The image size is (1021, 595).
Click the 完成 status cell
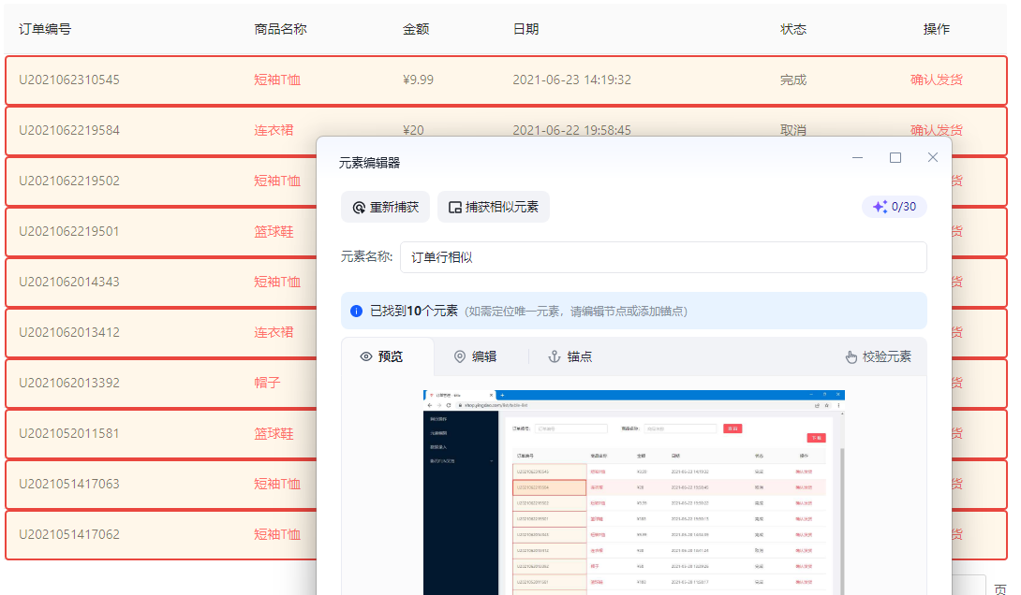793,80
